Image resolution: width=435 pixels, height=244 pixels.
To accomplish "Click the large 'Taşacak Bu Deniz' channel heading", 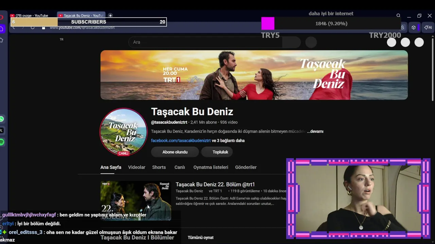I will coord(192,112).
